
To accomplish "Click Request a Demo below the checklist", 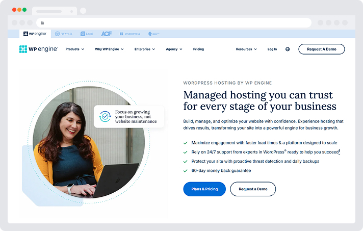I will pyautogui.click(x=253, y=189).
